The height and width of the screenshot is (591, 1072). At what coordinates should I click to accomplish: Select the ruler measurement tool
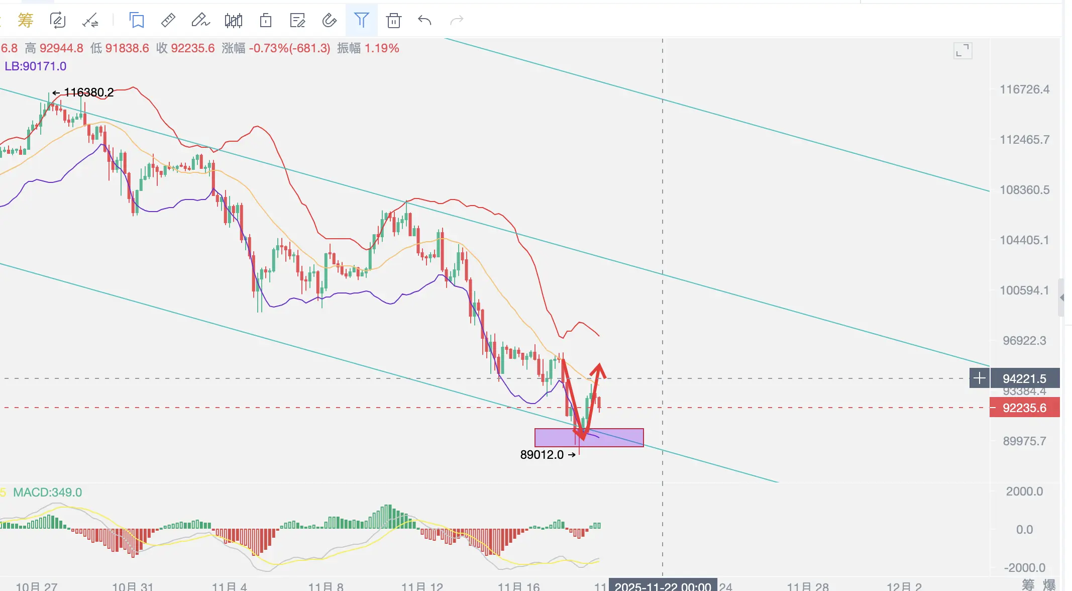168,21
